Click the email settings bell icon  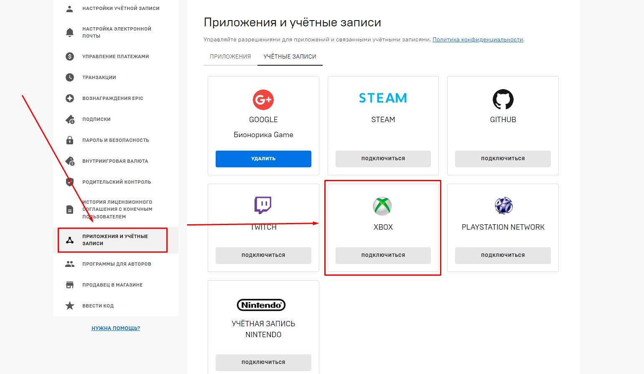(x=70, y=32)
